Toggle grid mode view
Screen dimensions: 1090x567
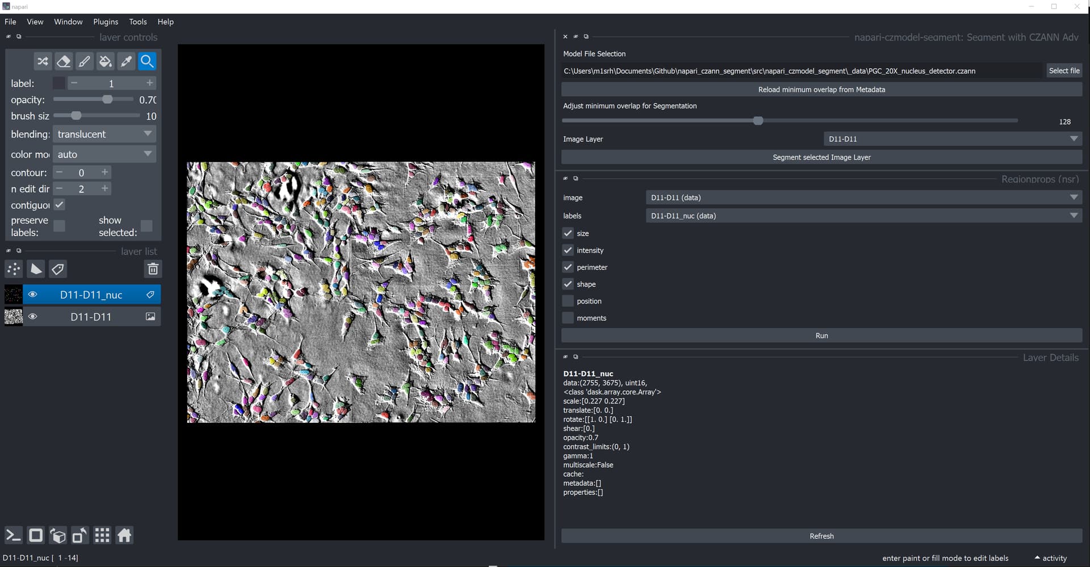click(x=102, y=535)
